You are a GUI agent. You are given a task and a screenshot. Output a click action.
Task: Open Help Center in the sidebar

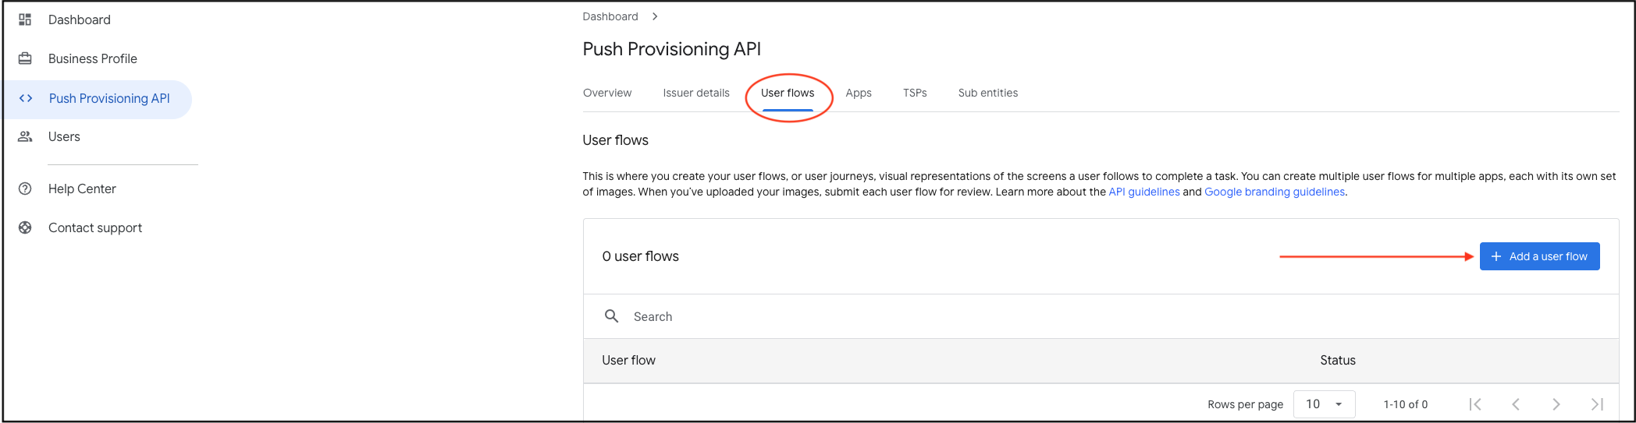tap(82, 189)
